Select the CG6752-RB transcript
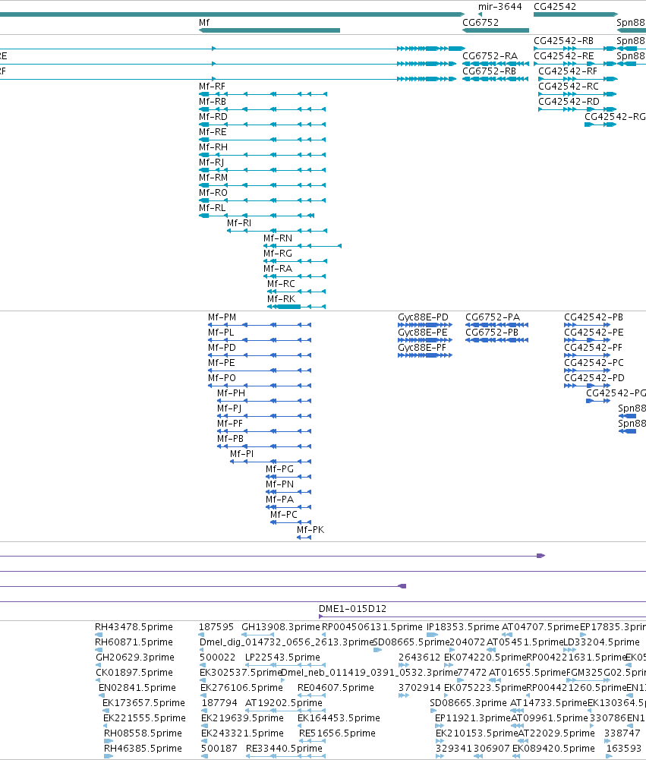Image resolution: width=646 pixels, height=760 pixels. click(495, 79)
